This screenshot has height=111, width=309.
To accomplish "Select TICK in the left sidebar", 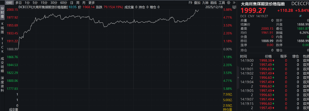I will pos(2,46).
